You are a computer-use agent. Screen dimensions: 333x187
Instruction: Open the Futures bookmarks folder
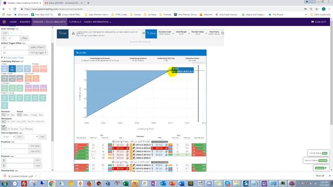coord(135,15)
